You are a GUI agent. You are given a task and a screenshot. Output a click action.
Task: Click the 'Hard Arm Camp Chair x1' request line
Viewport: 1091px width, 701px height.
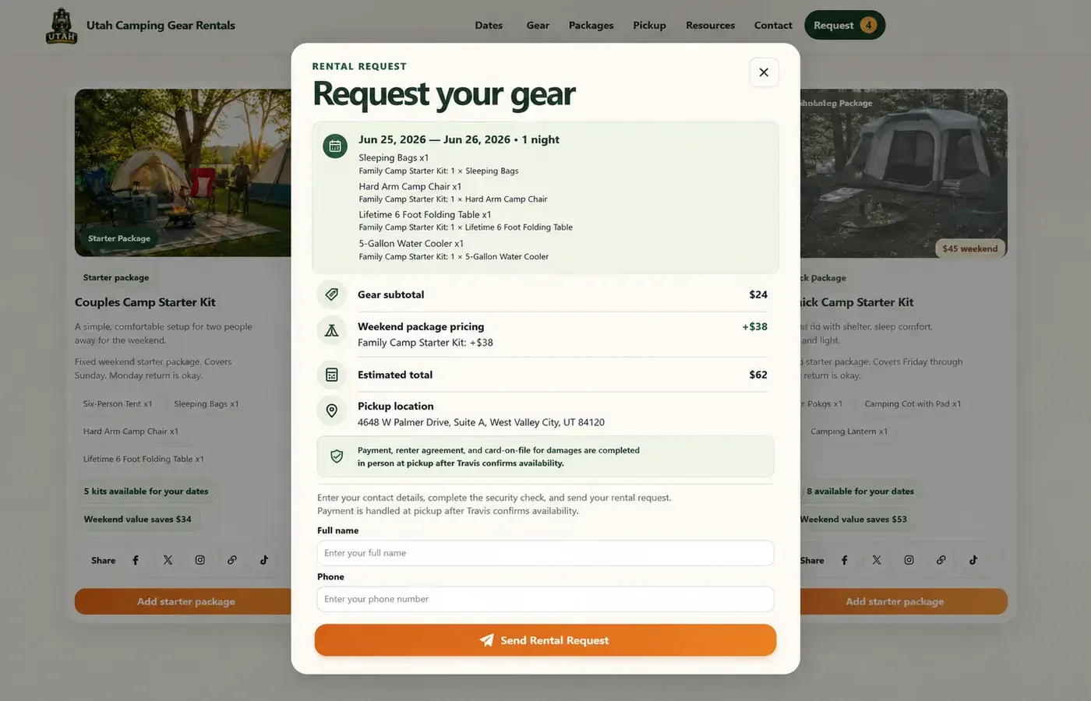pyautogui.click(x=410, y=186)
